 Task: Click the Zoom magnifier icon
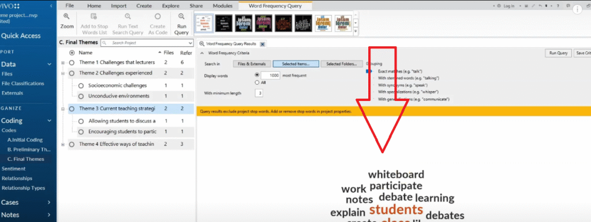66,16
